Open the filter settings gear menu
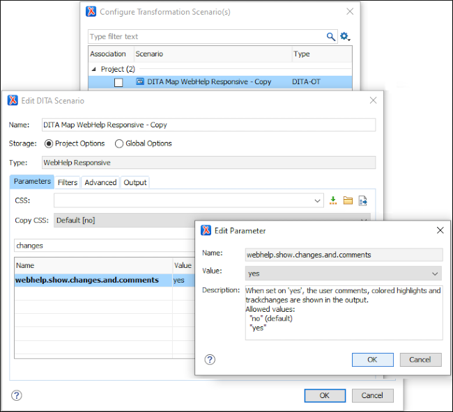The image size is (453, 412). tap(344, 37)
